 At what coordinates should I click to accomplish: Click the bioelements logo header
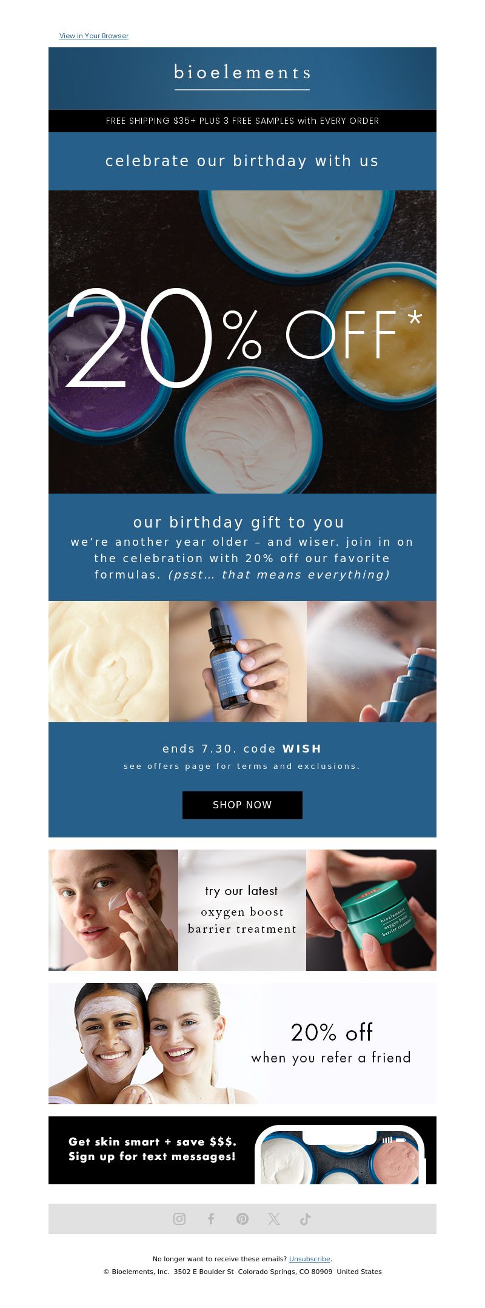click(x=242, y=78)
